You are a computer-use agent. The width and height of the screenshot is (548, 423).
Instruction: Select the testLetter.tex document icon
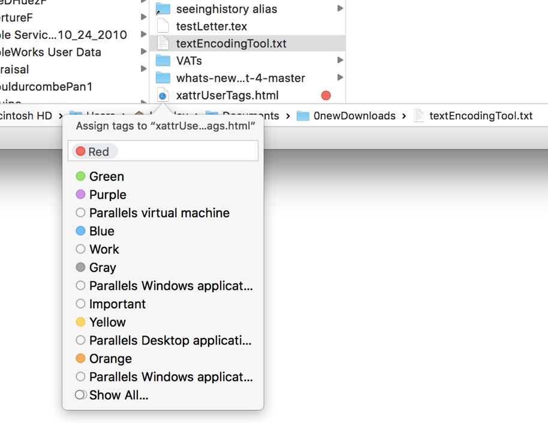(x=162, y=26)
